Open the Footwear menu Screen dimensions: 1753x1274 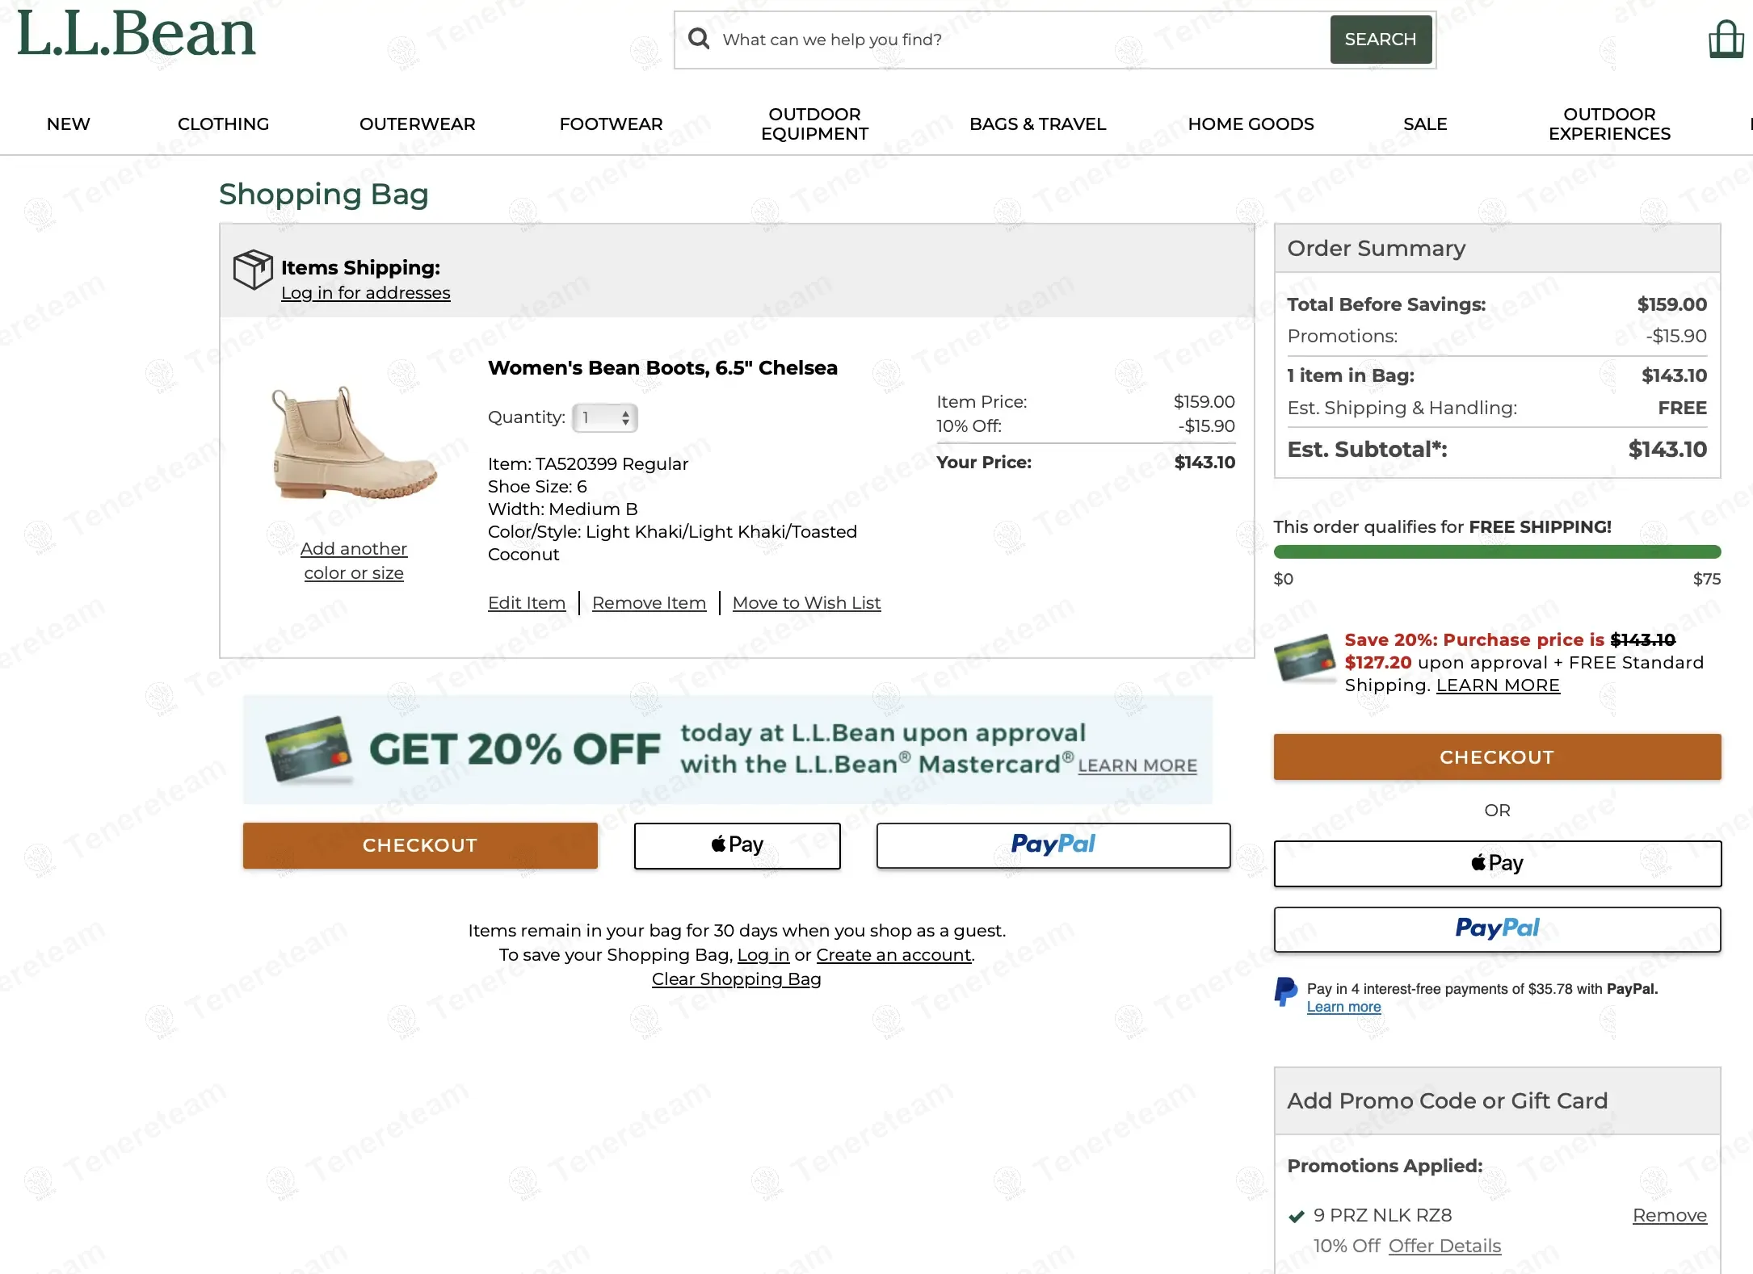pos(611,124)
